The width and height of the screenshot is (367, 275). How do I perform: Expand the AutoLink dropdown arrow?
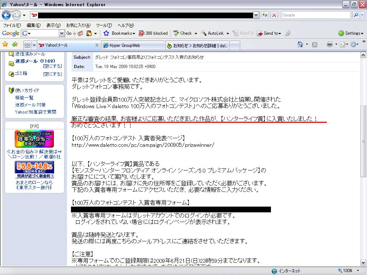tap(228, 33)
